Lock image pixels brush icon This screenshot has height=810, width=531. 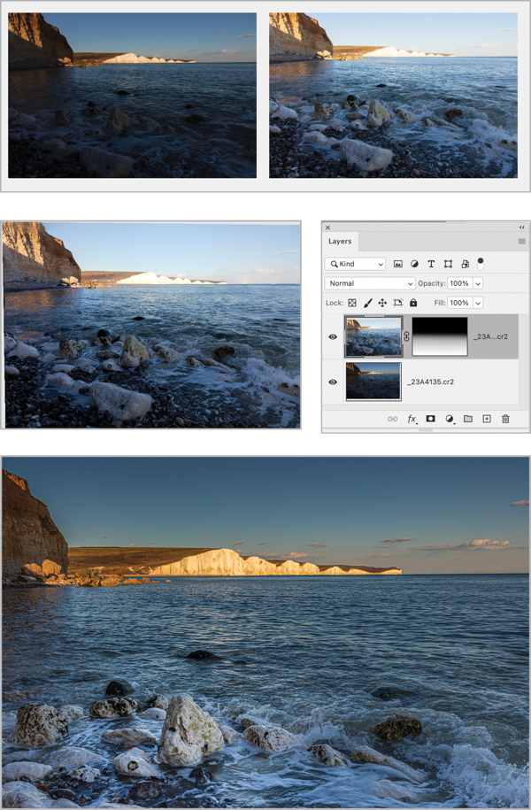click(367, 304)
